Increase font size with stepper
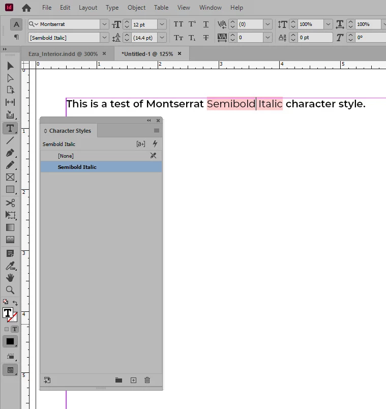The height and width of the screenshot is (409, 386). pos(127,22)
